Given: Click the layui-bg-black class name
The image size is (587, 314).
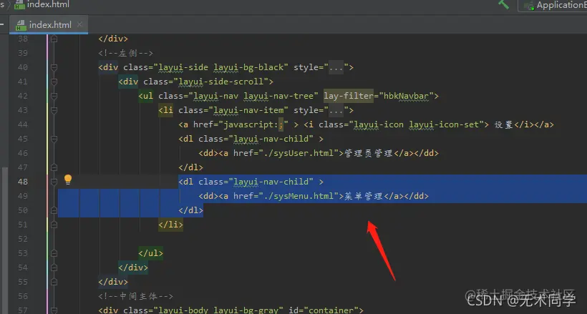Looking at the screenshot, I should pyautogui.click(x=248, y=68).
